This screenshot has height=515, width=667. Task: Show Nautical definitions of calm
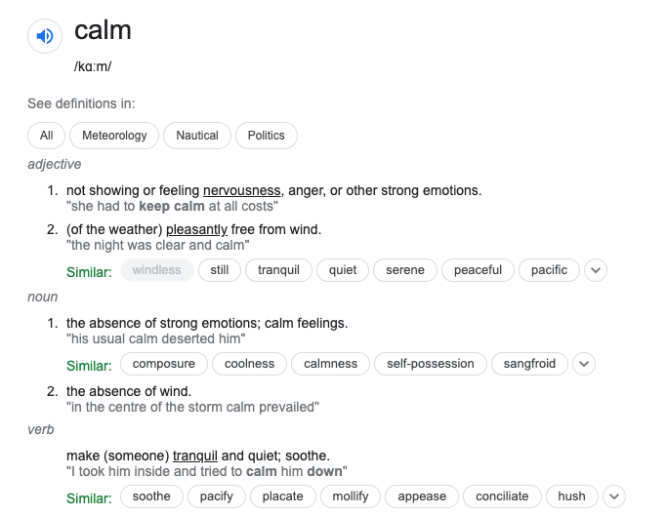197,136
